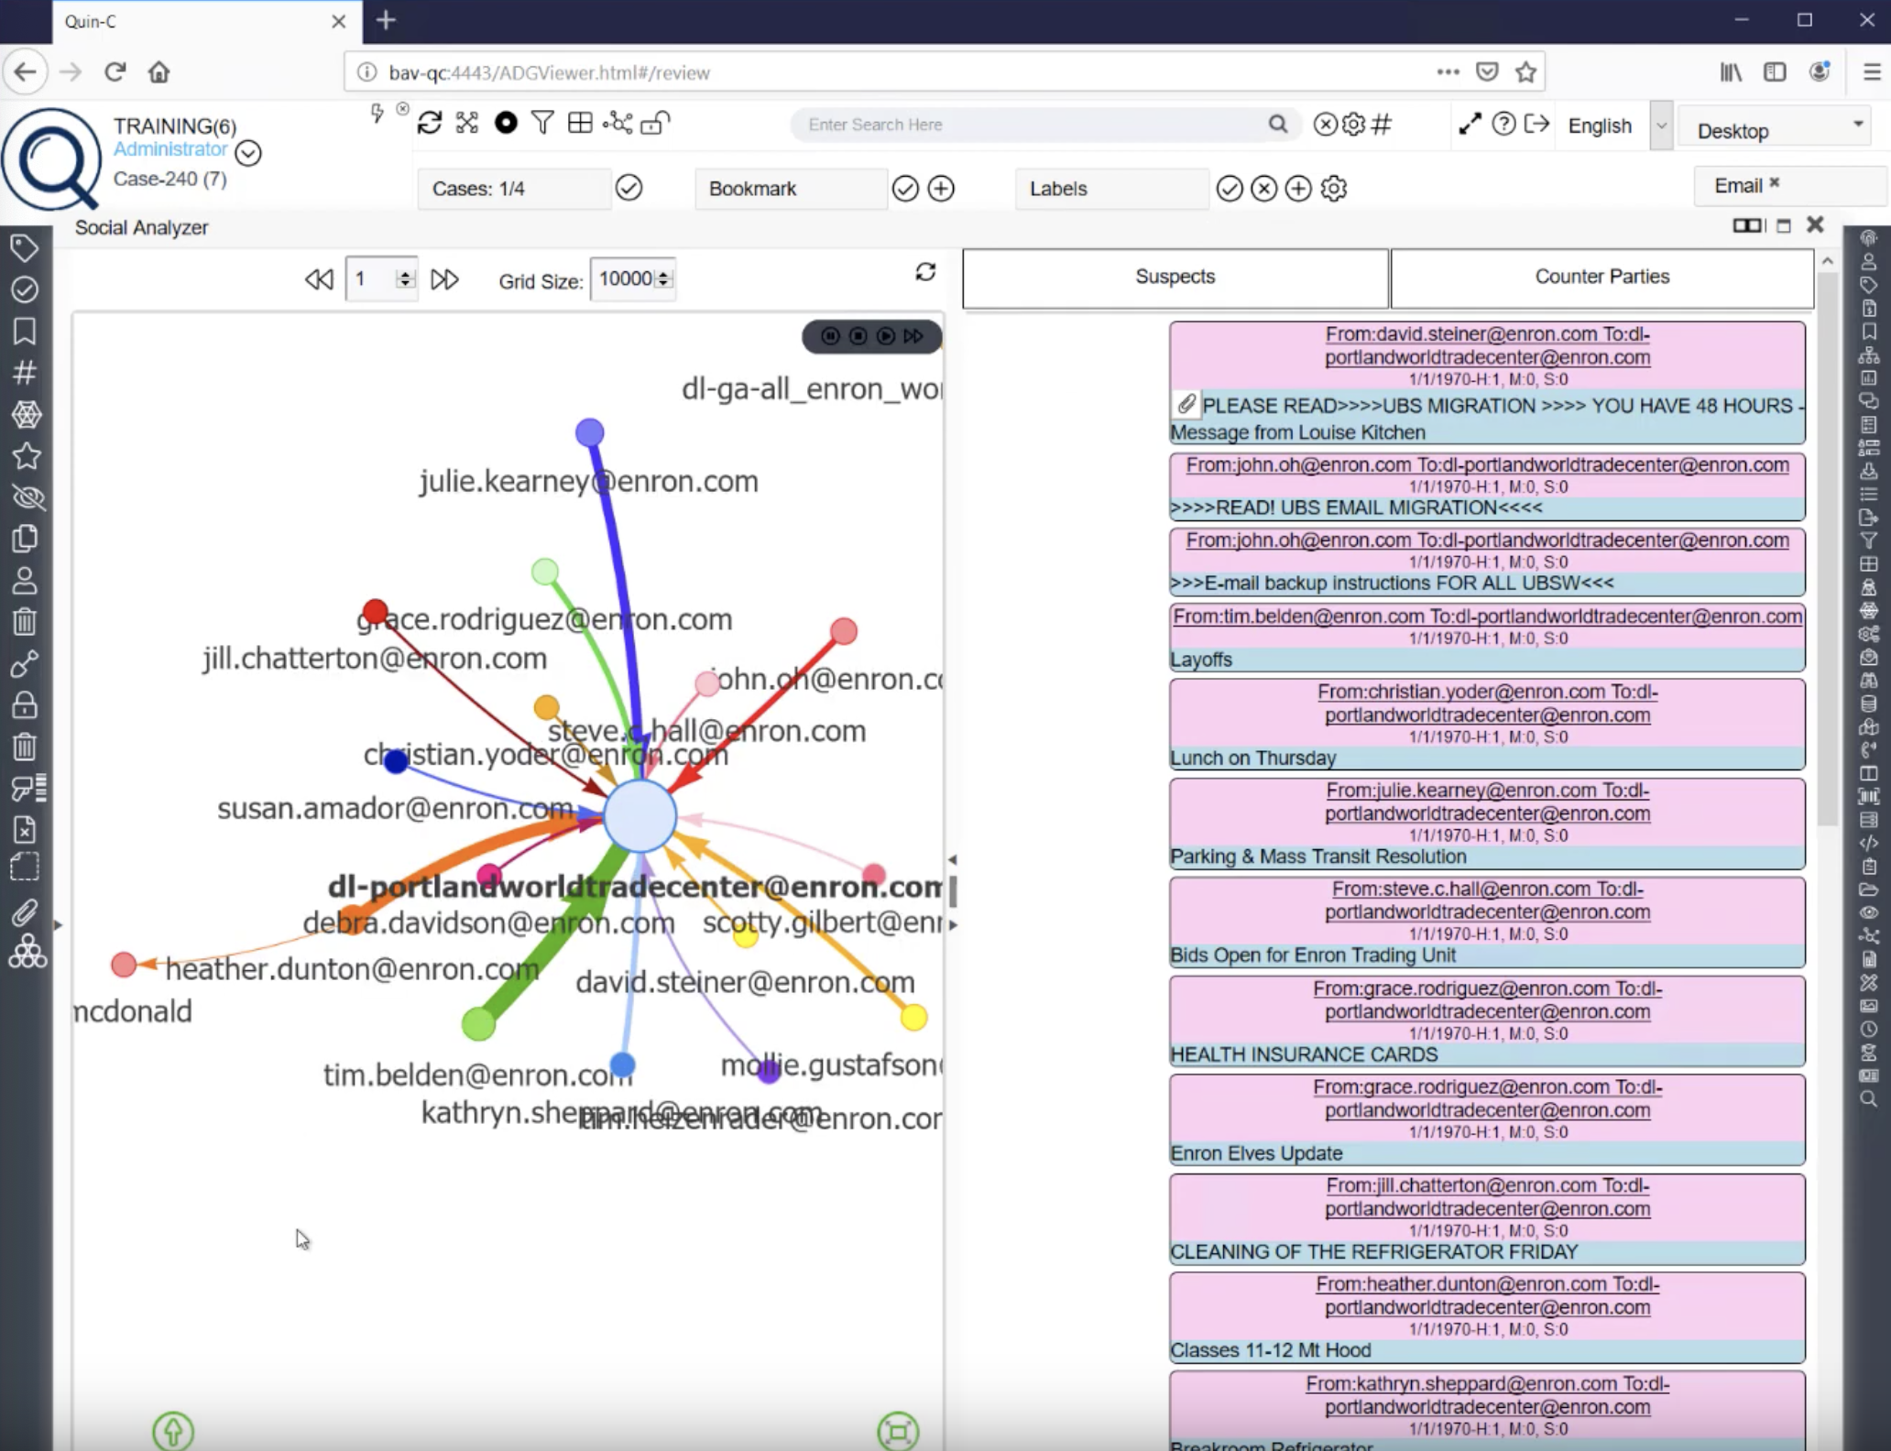Switch to the Counter Parties tab
The image size is (1891, 1451).
tap(1601, 277)
